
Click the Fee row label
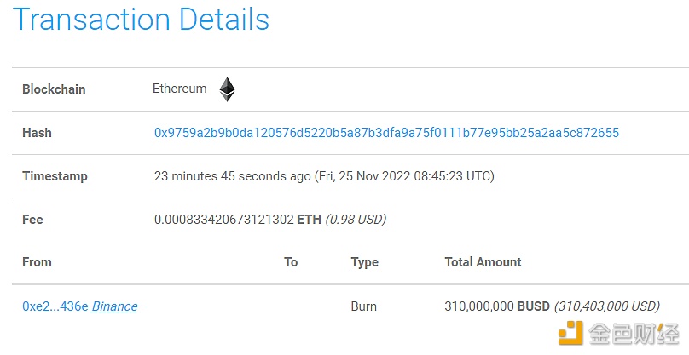32,219
